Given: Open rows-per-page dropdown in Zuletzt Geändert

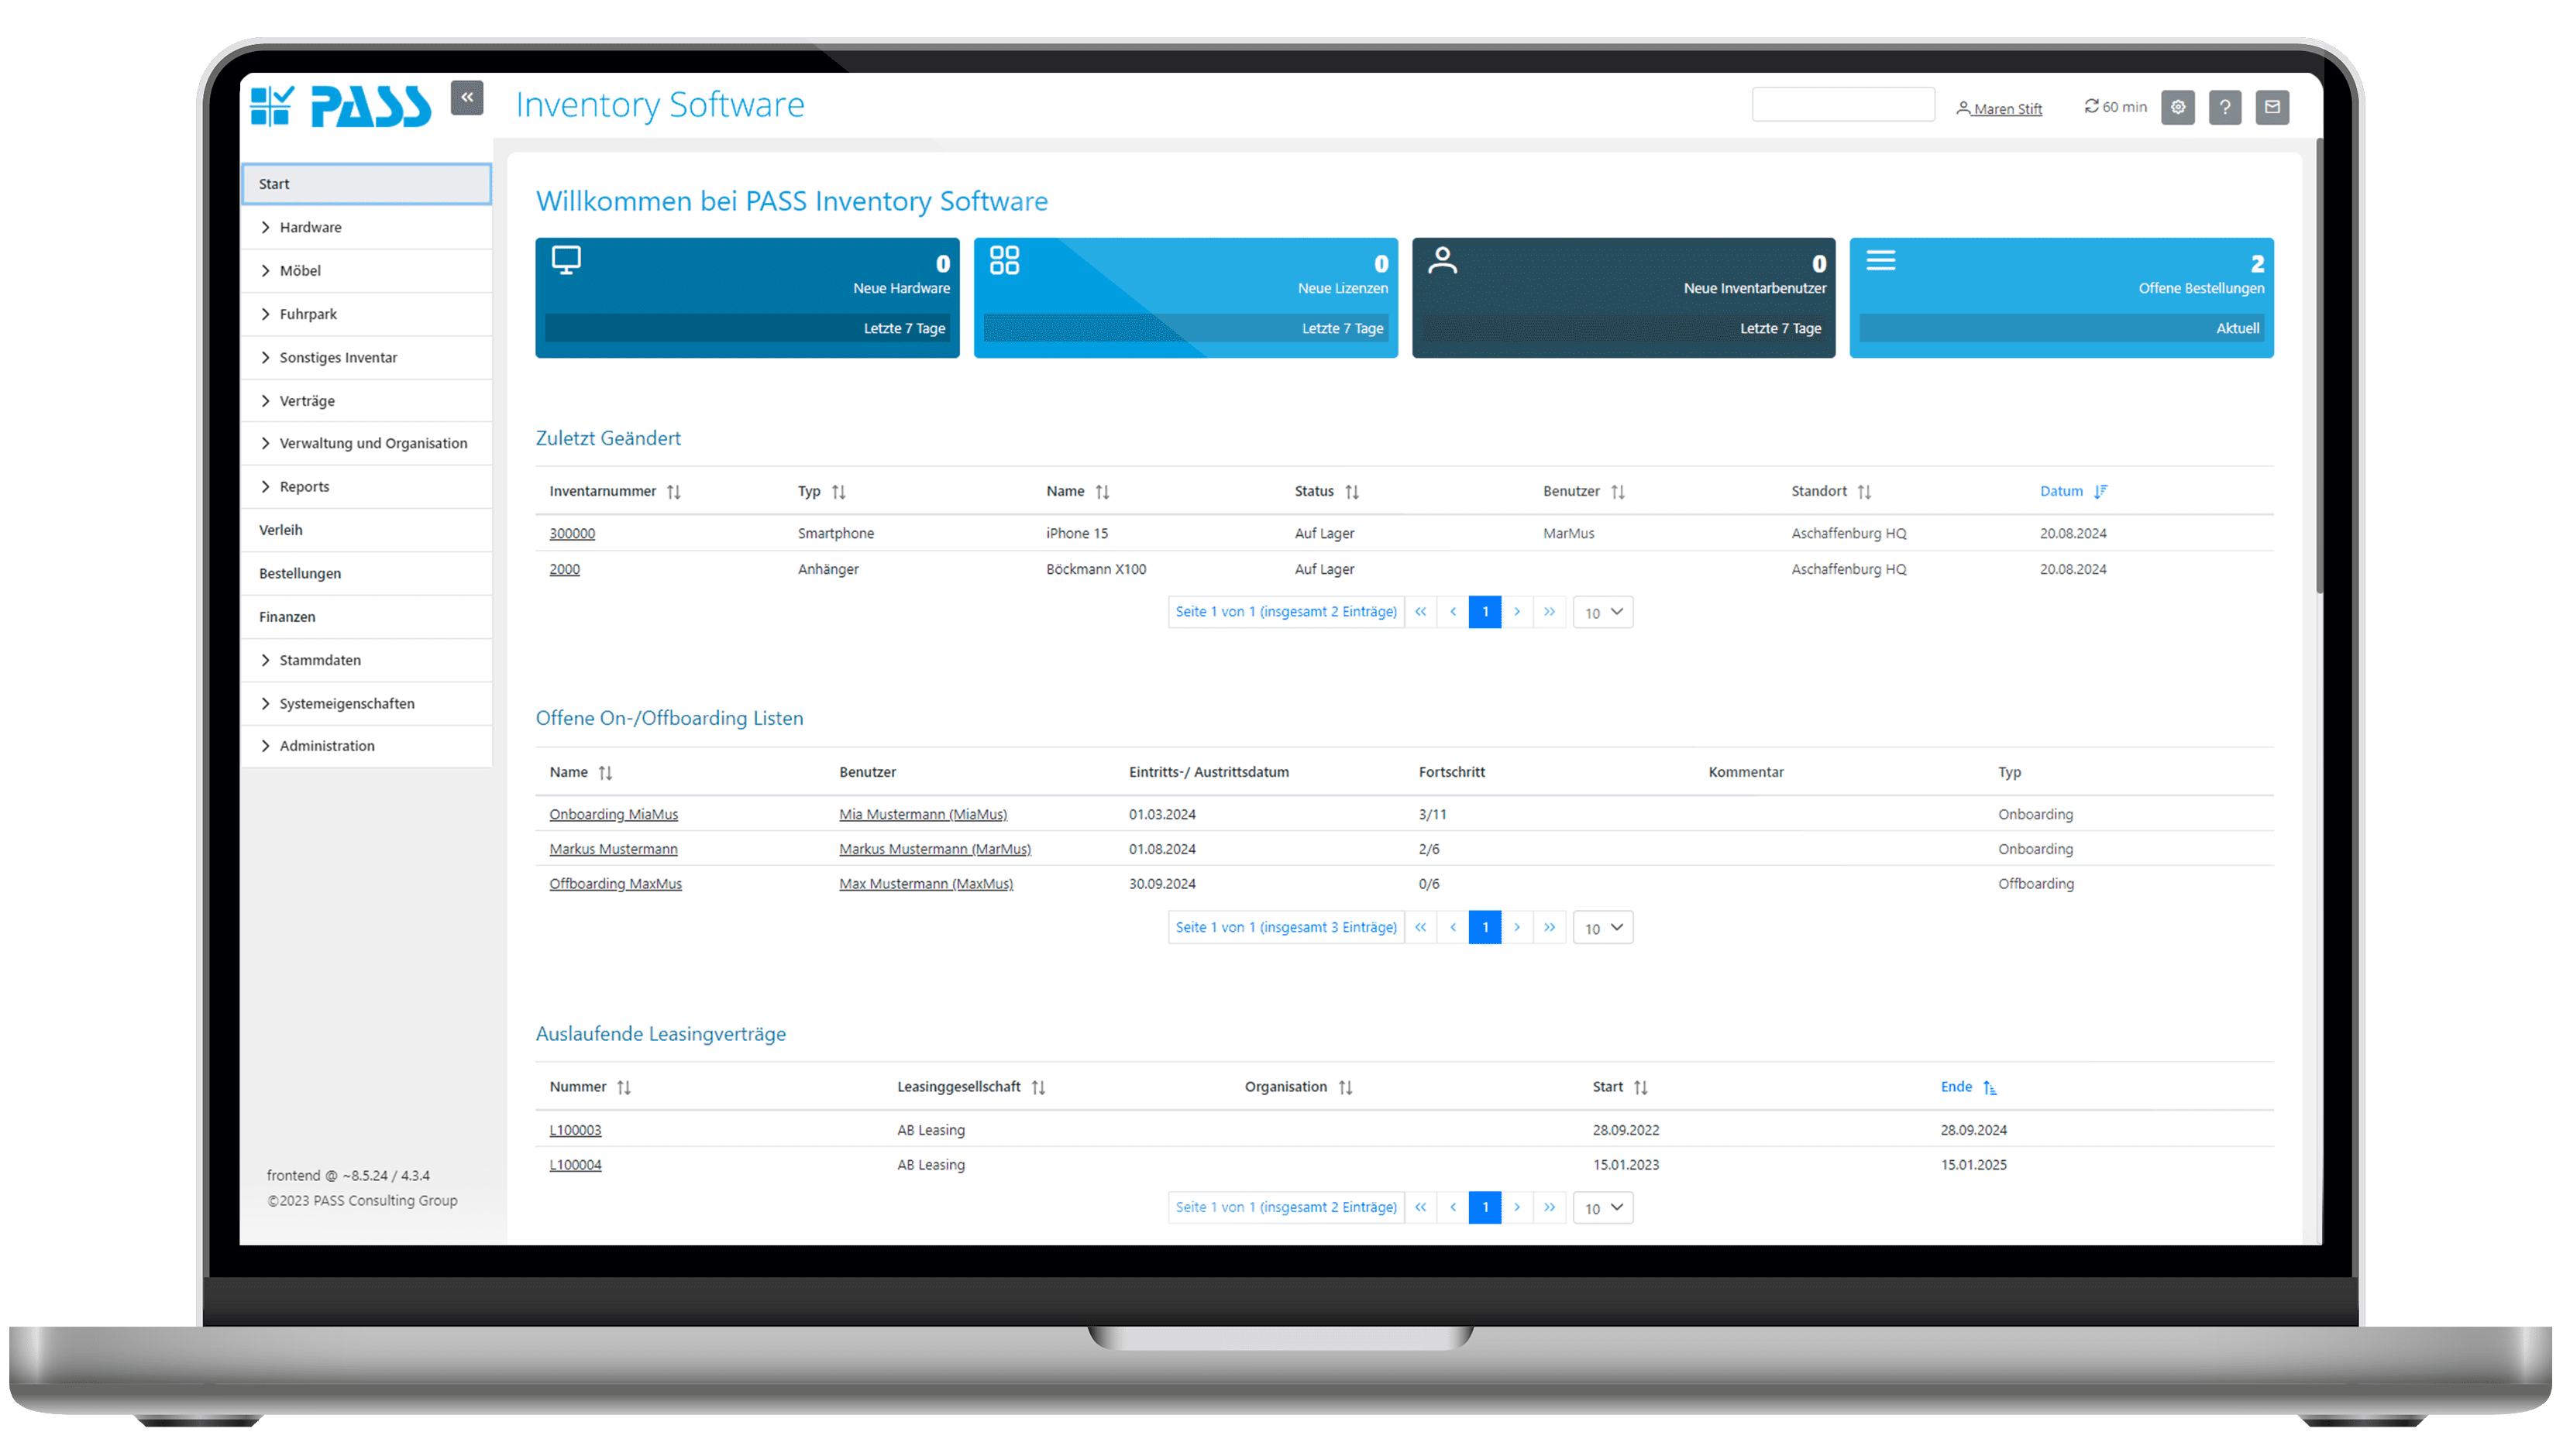Looking at the screenshot, I should pos(1604,613).
